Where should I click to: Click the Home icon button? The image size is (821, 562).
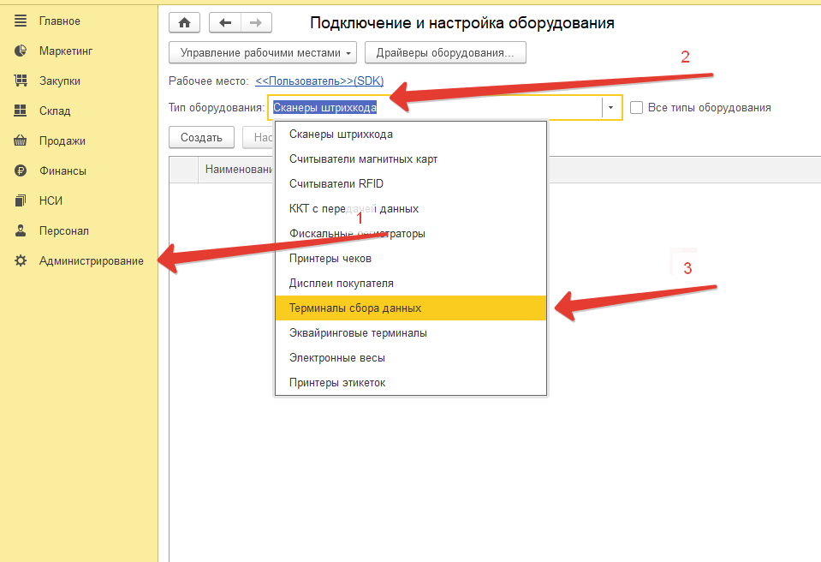184,23
